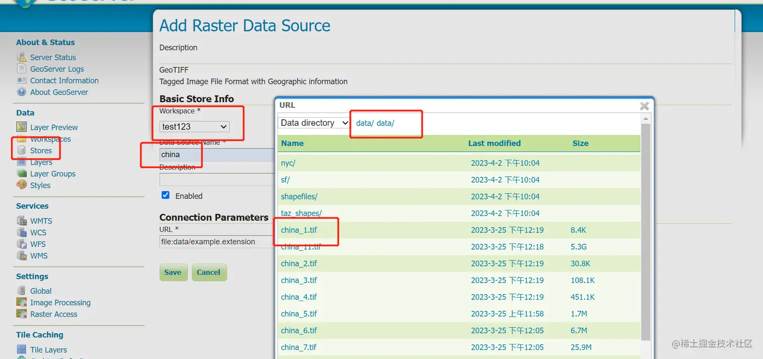763x359 pixels.
Task: Click the Image Processing icon
Action: (x=22, y=303)
